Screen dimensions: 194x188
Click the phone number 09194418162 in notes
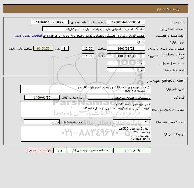click(x=140, y=139)
